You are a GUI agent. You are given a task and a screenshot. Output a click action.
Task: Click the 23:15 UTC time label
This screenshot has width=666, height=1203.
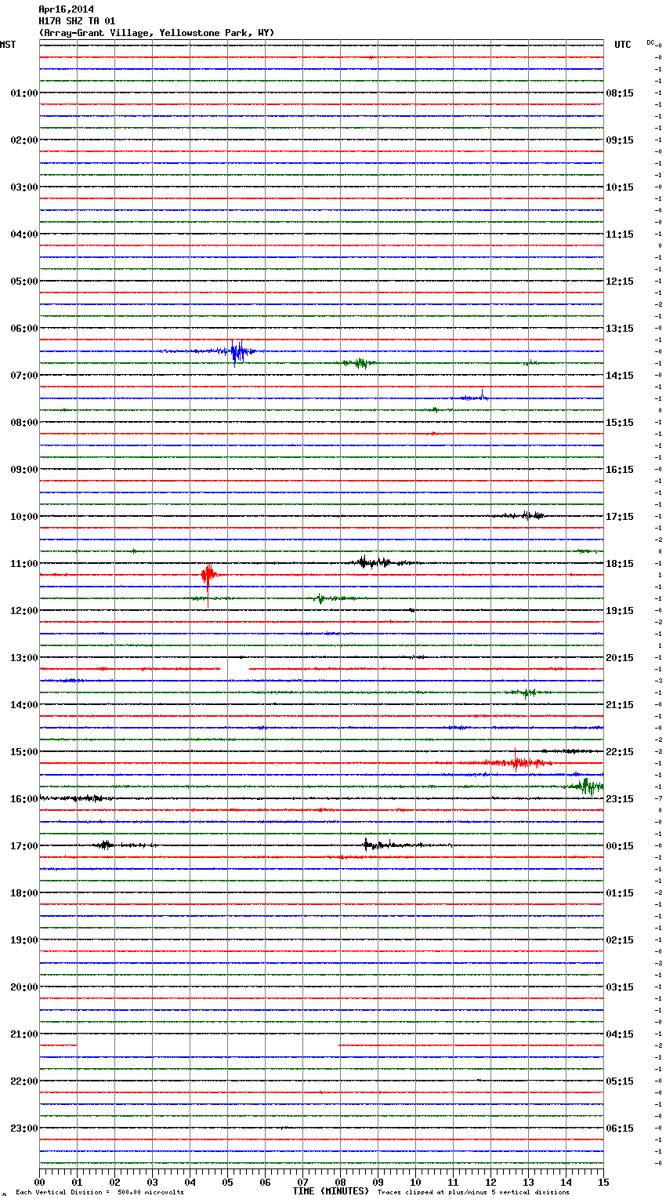(x=620, y=799)
